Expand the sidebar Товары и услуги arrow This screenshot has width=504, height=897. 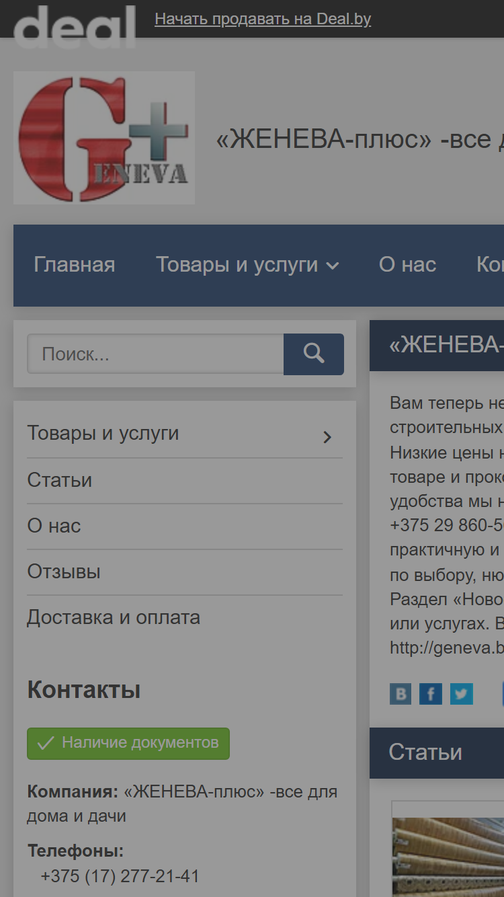[327, 437]
